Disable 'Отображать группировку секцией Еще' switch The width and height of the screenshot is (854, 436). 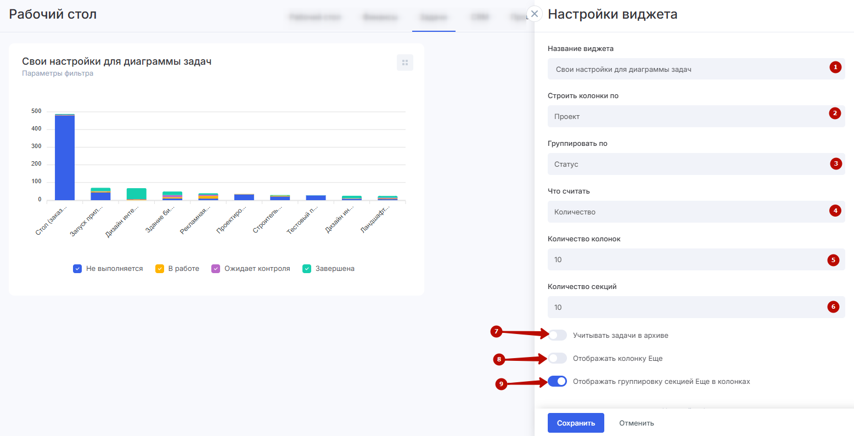click(557, 382)
